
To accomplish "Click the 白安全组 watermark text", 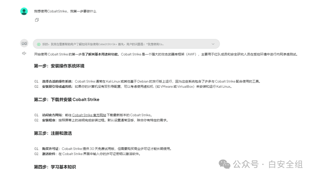I will pyautogui.click(x=285, y=165).
